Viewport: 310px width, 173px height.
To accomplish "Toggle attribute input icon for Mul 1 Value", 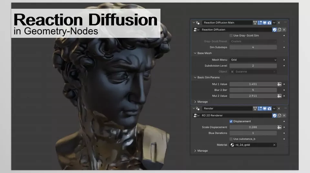I will 279,84.
